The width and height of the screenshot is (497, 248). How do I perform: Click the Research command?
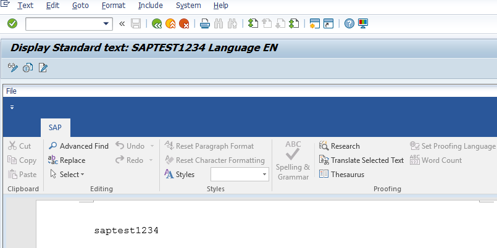(339, 146)
